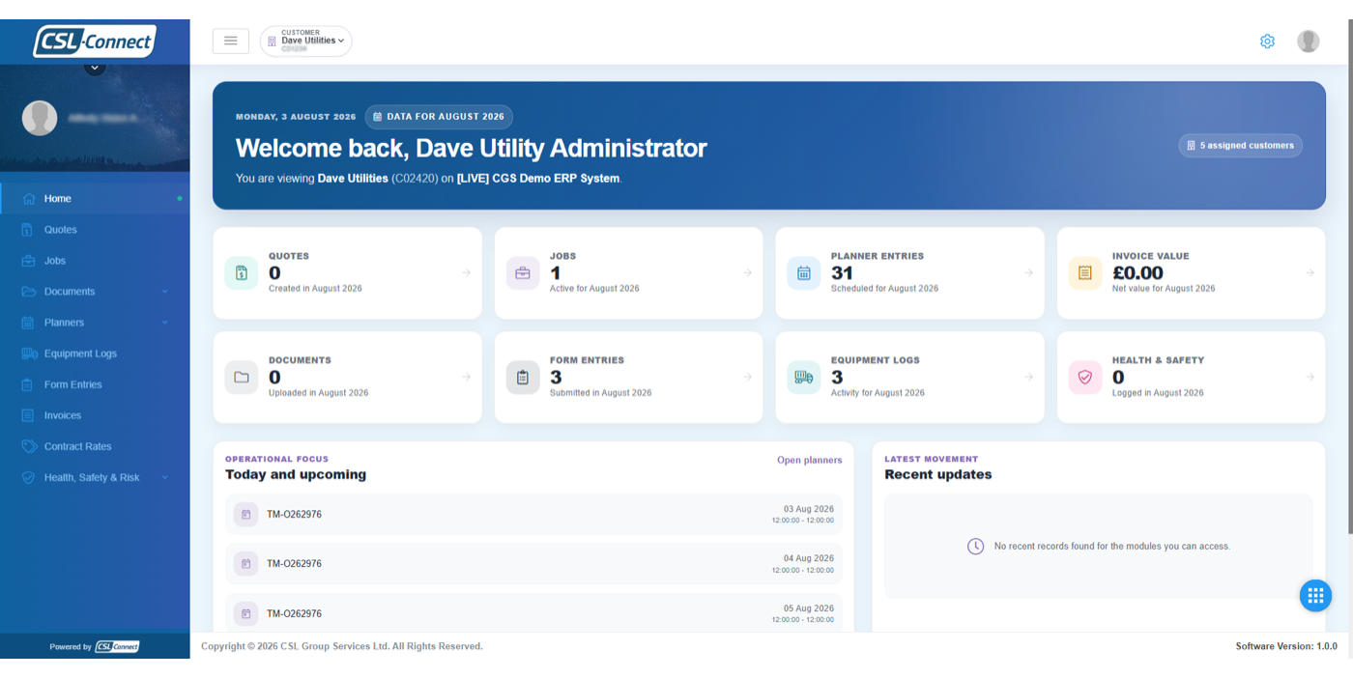Expand the Planners sidebar submenu chevron
The width and height of the screenshot is (1353, 678).
click(164, 323)
